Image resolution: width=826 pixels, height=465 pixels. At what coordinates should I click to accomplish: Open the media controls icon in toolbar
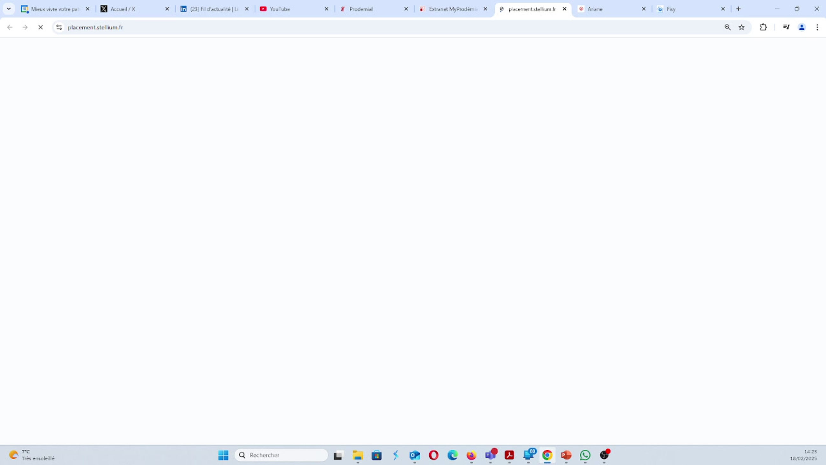coord(786,27)
